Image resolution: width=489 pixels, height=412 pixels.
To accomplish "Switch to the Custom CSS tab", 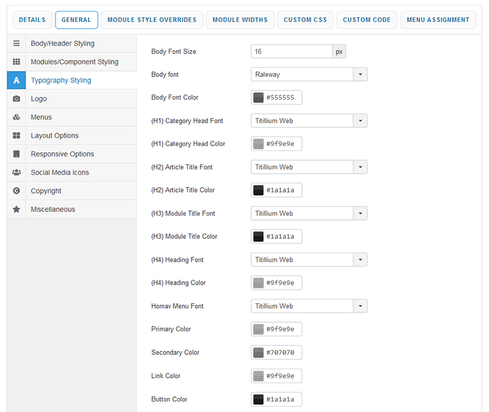I will (306, 20).
